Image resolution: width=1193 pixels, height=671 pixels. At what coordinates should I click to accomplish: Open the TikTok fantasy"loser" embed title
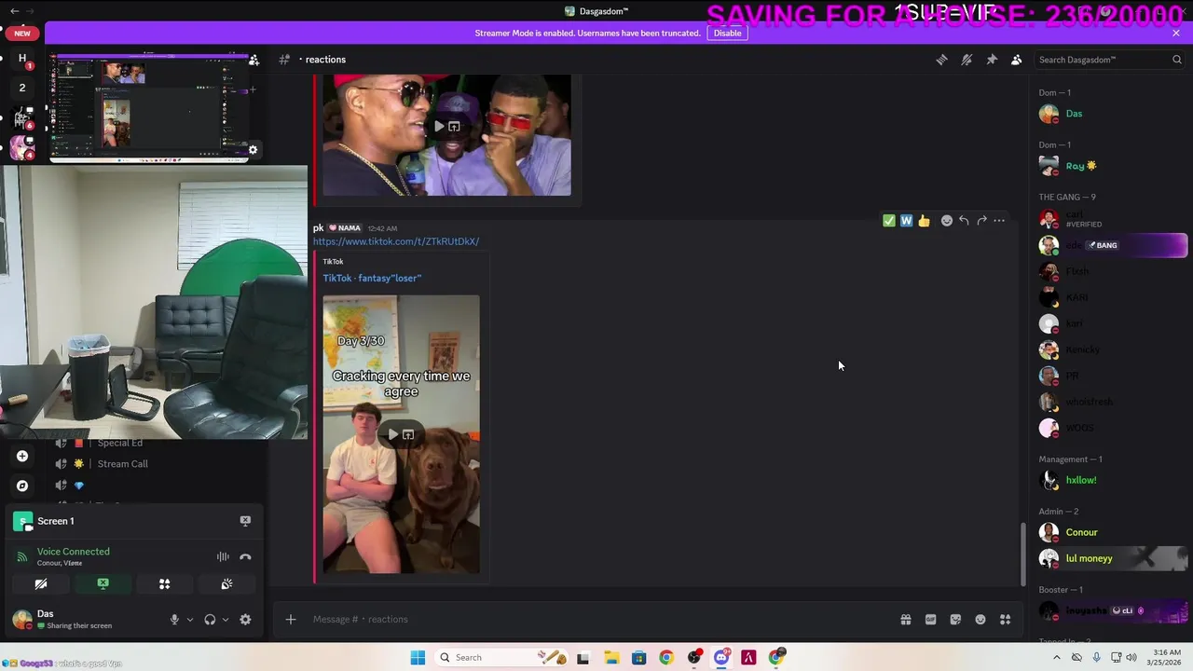click(372, 278)
